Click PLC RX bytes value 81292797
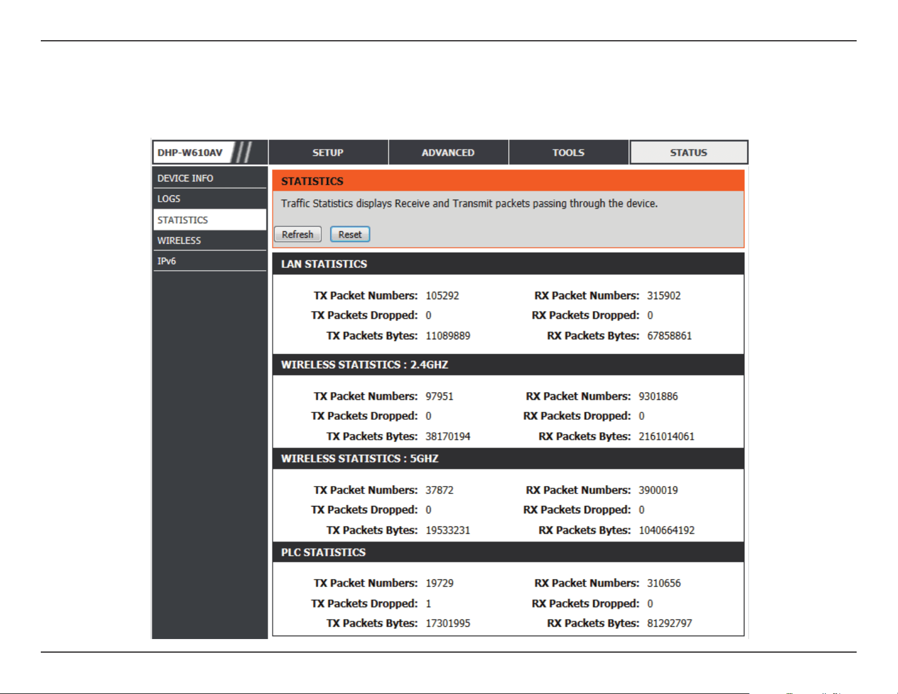 [670, 623]
